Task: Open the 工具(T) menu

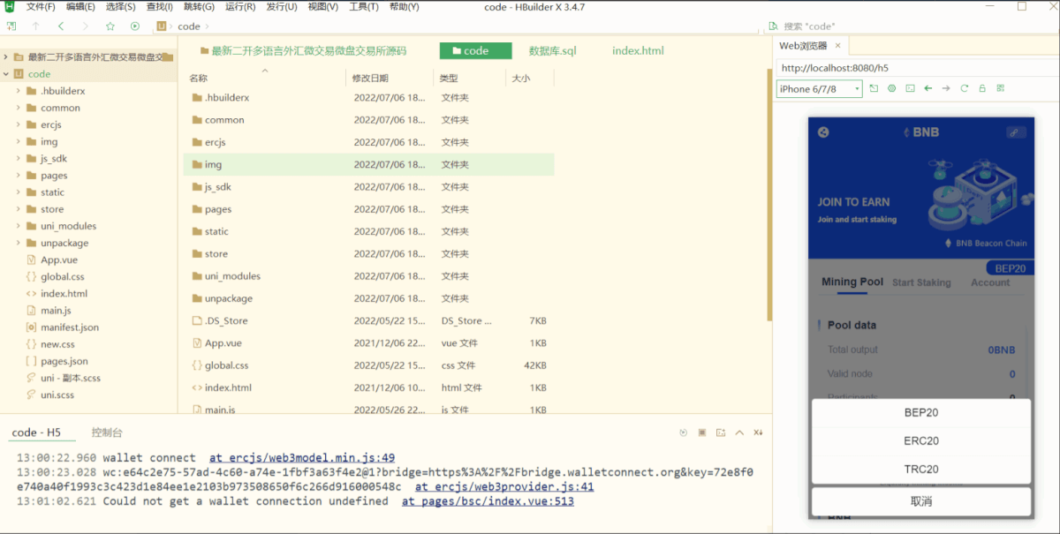Action: 363,7
